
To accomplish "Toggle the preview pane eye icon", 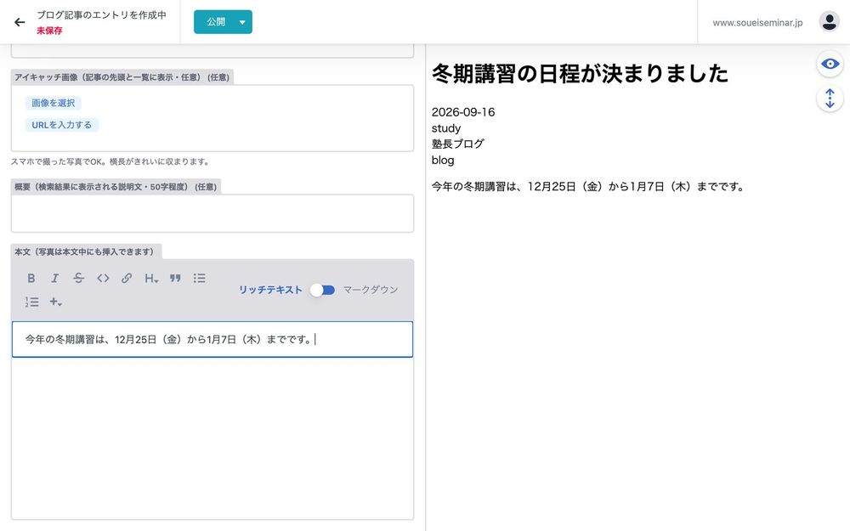I will tap(830, 64).
